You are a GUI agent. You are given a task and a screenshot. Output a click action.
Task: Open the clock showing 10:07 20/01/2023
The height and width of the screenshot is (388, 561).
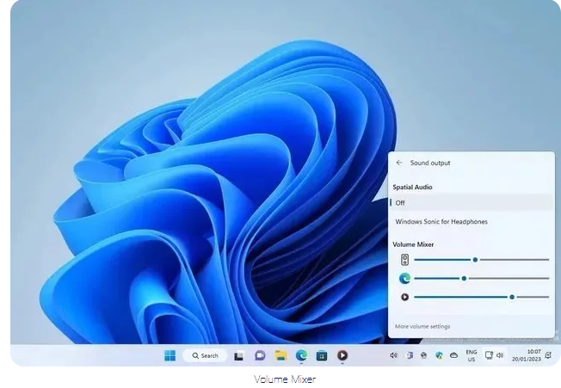coord(527,355)
